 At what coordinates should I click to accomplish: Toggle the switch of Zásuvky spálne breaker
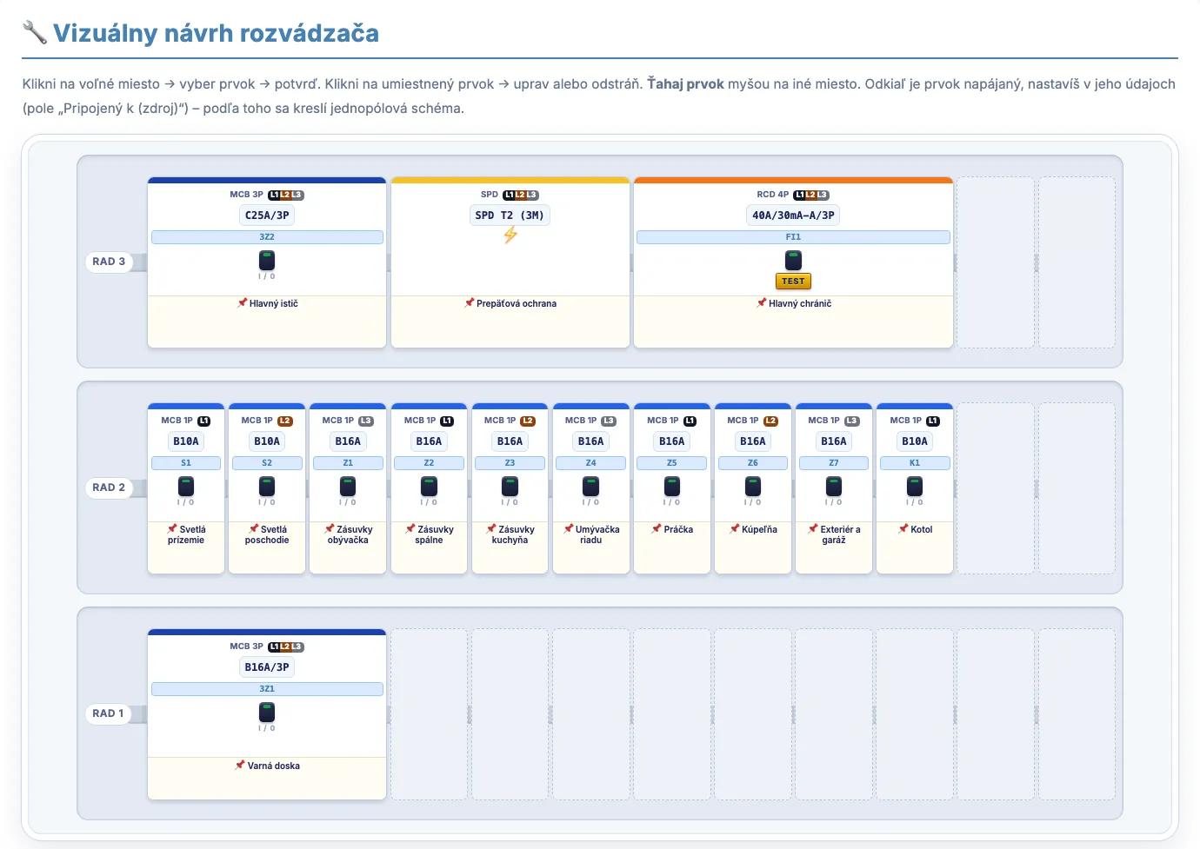(429, 486)
